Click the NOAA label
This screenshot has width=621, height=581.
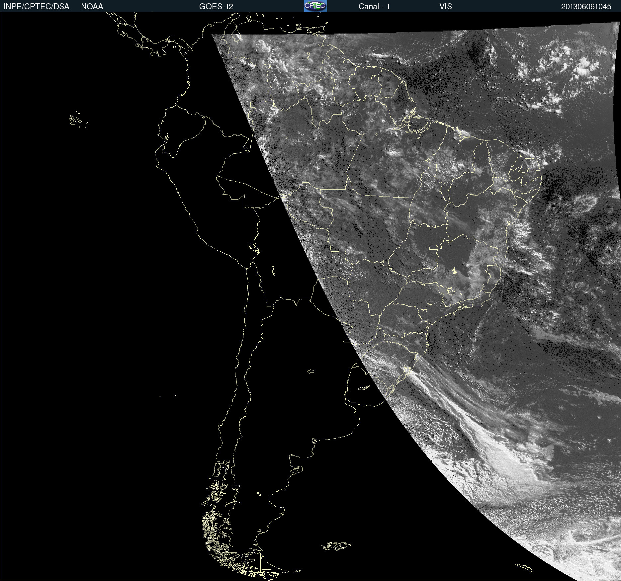pyautogui.click(x=92, y=7)
